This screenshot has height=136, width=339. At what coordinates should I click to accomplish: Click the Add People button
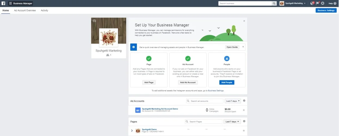click(227, 82)
